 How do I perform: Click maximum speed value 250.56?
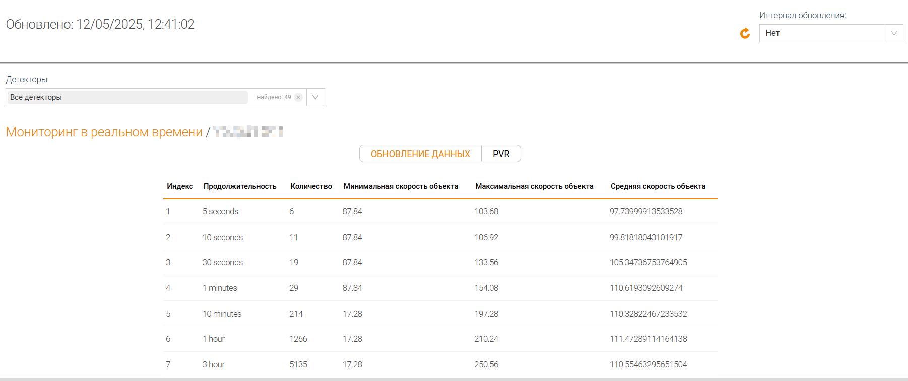point(486,364)
